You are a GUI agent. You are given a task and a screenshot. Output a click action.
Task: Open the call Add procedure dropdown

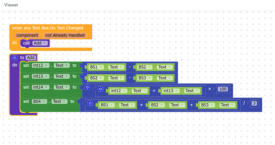click(40, 43)
